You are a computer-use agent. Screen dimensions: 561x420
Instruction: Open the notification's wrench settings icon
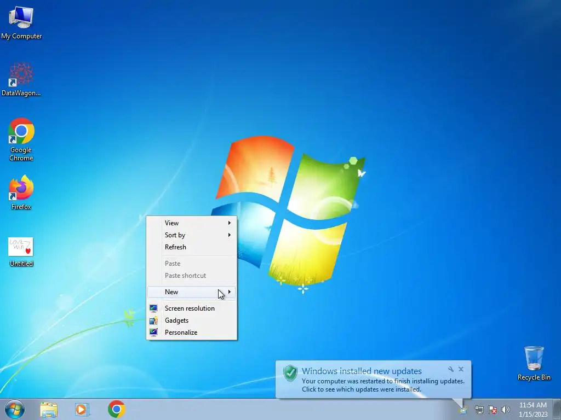pyautogui.click(x=451, y=369)
